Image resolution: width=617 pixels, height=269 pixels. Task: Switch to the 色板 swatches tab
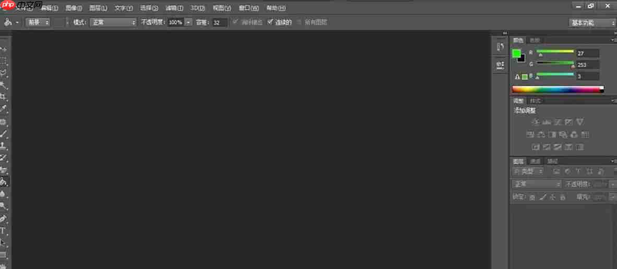tap(535, 40)
